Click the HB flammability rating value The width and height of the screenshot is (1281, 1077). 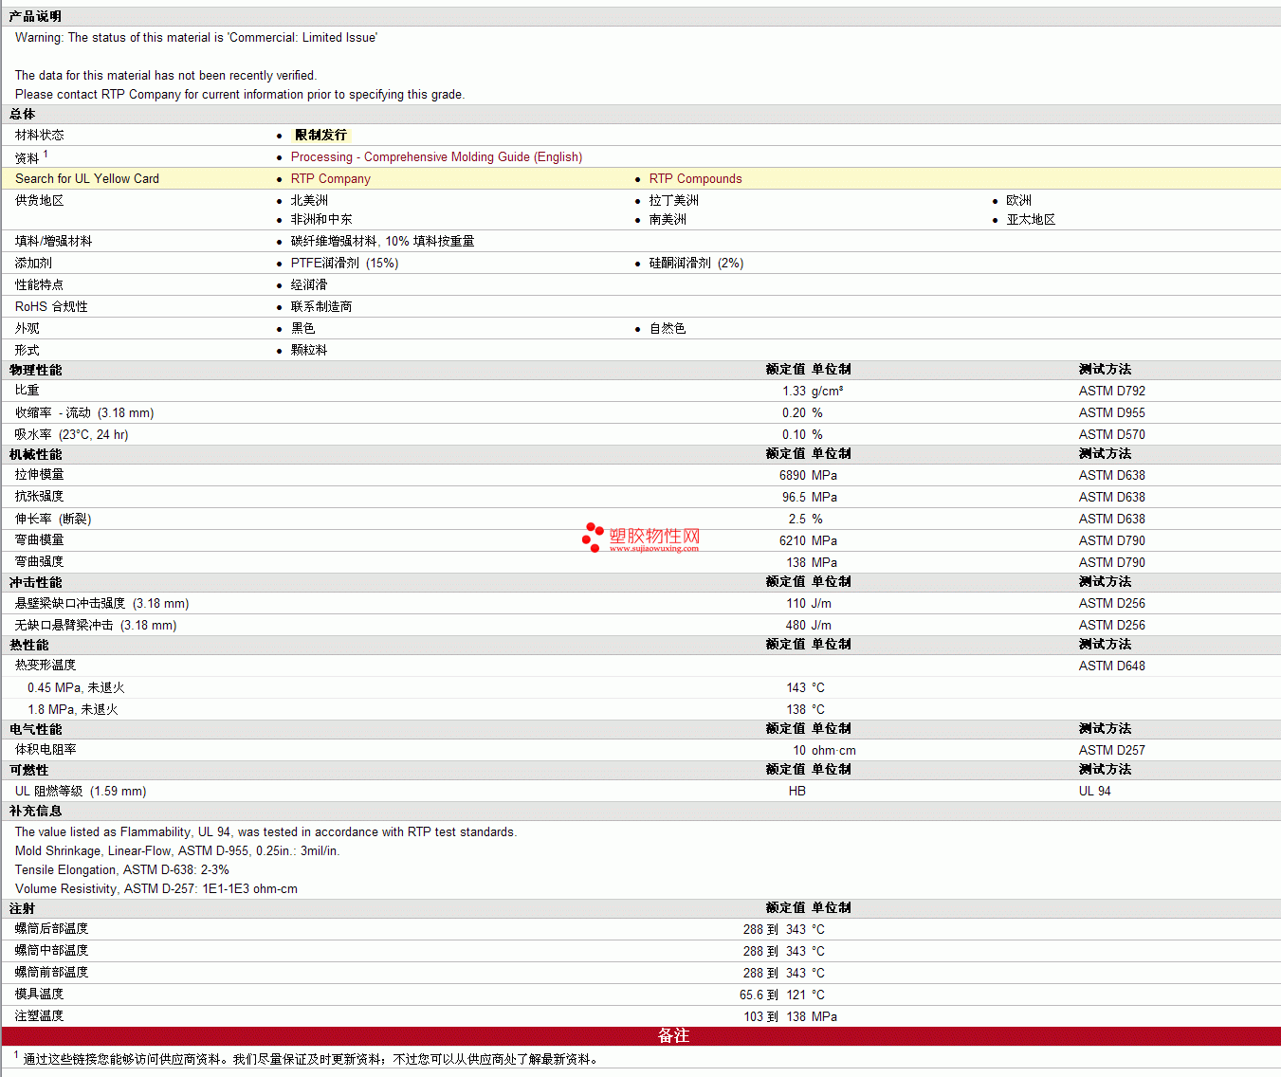pyautogui.click(x=796, y=792)
